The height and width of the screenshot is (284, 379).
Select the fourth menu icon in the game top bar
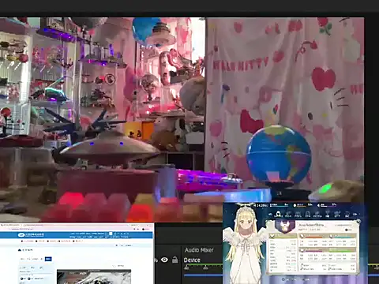308,215
